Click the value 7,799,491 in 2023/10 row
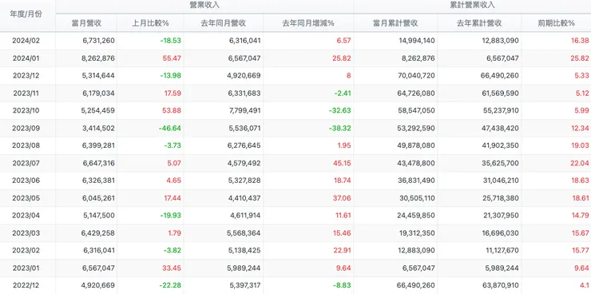The width and height of the screenshot is (591, 294). [x=244, y=111]
